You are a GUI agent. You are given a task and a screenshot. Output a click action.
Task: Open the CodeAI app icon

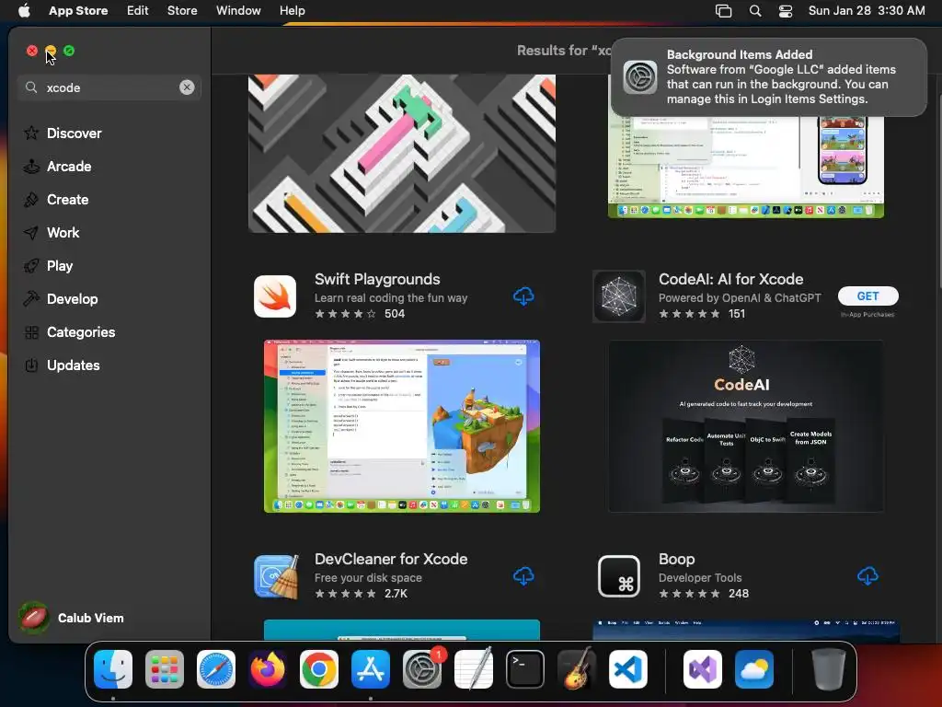tap(619, 296)
